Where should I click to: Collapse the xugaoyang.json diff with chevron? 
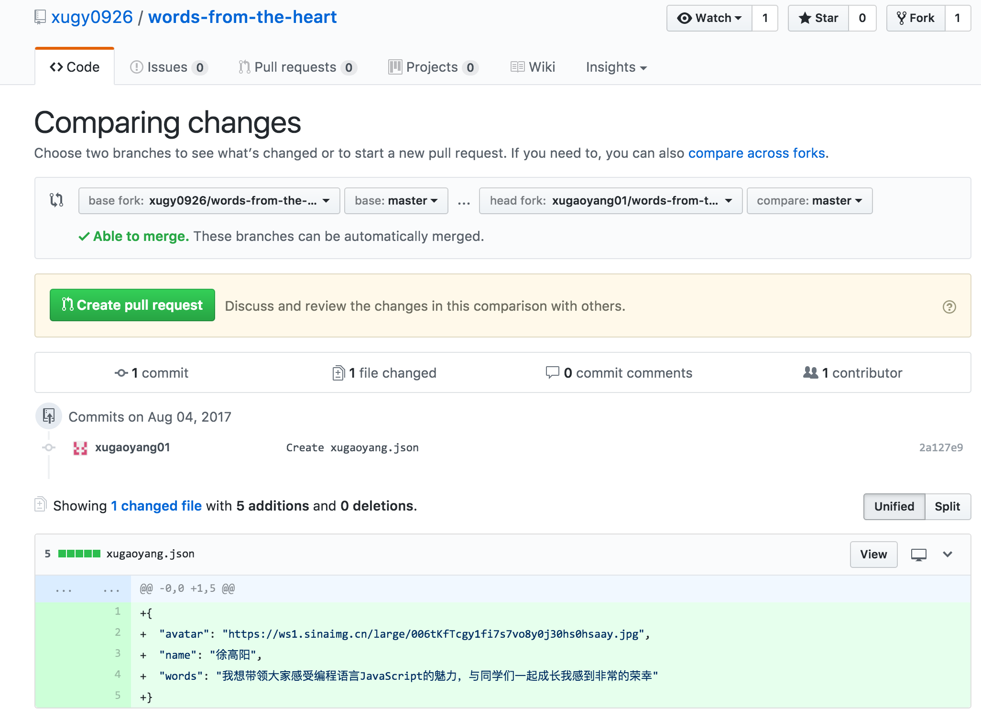click(x=948, y=555)
